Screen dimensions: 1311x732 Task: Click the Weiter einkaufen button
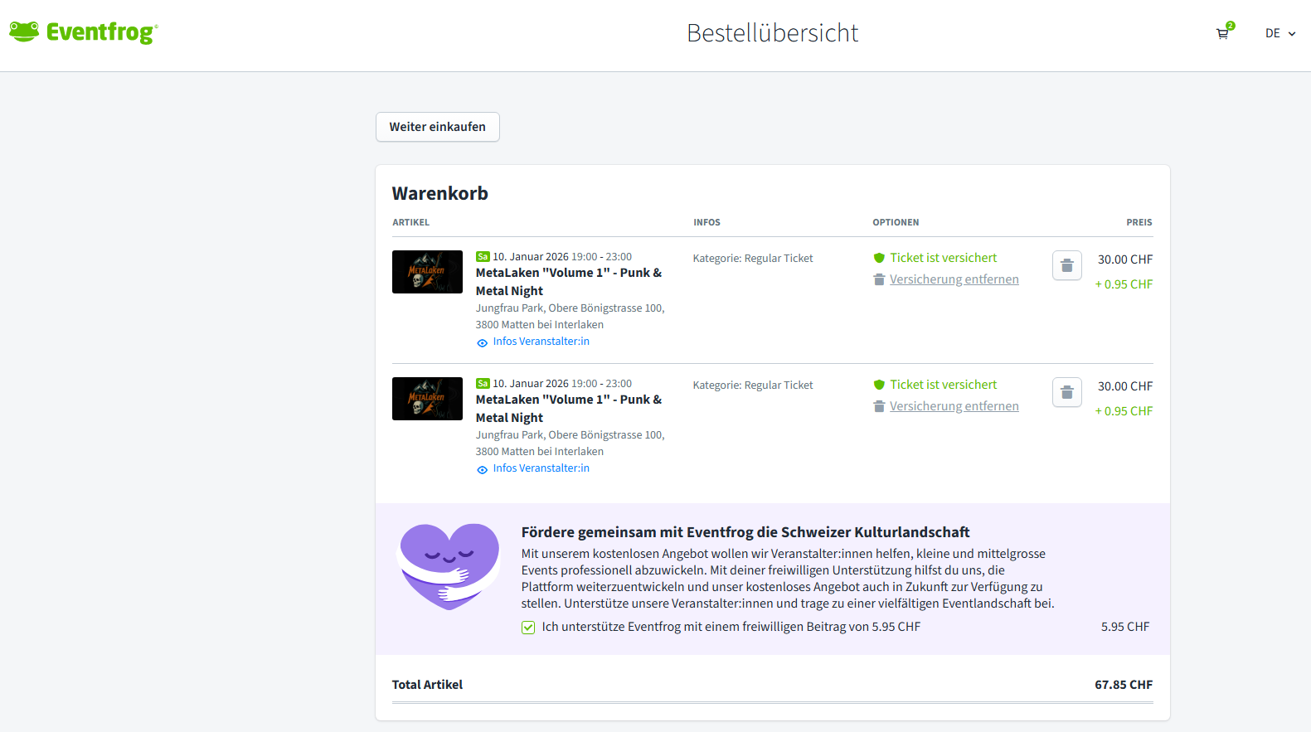[437, 127]
